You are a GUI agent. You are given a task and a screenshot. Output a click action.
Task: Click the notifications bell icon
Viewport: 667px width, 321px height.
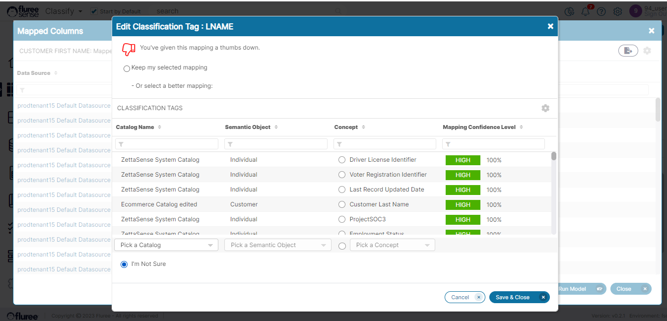[586, 11]
